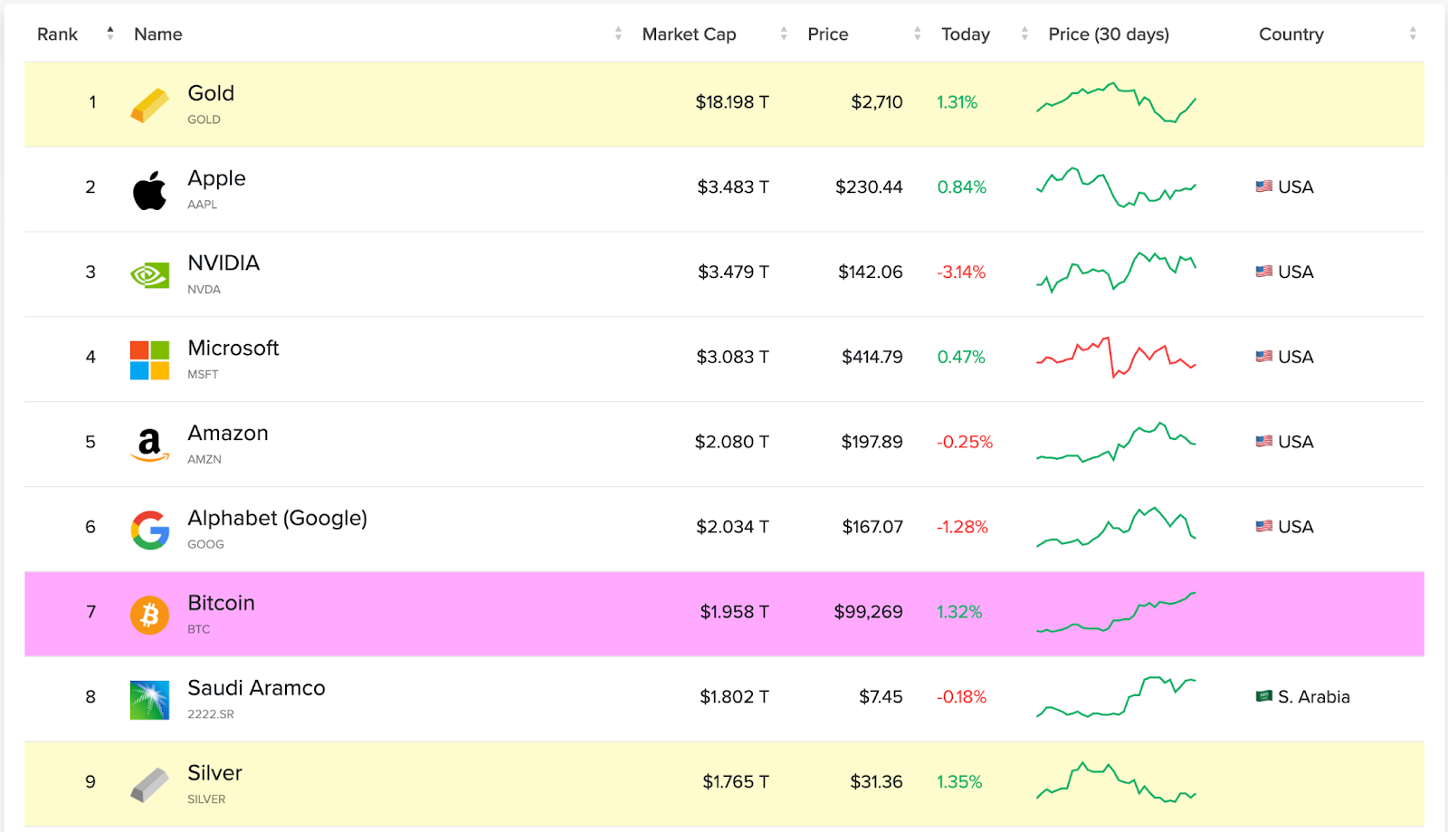
Task: Click the Apple logo icon
Action: point(149,190)
